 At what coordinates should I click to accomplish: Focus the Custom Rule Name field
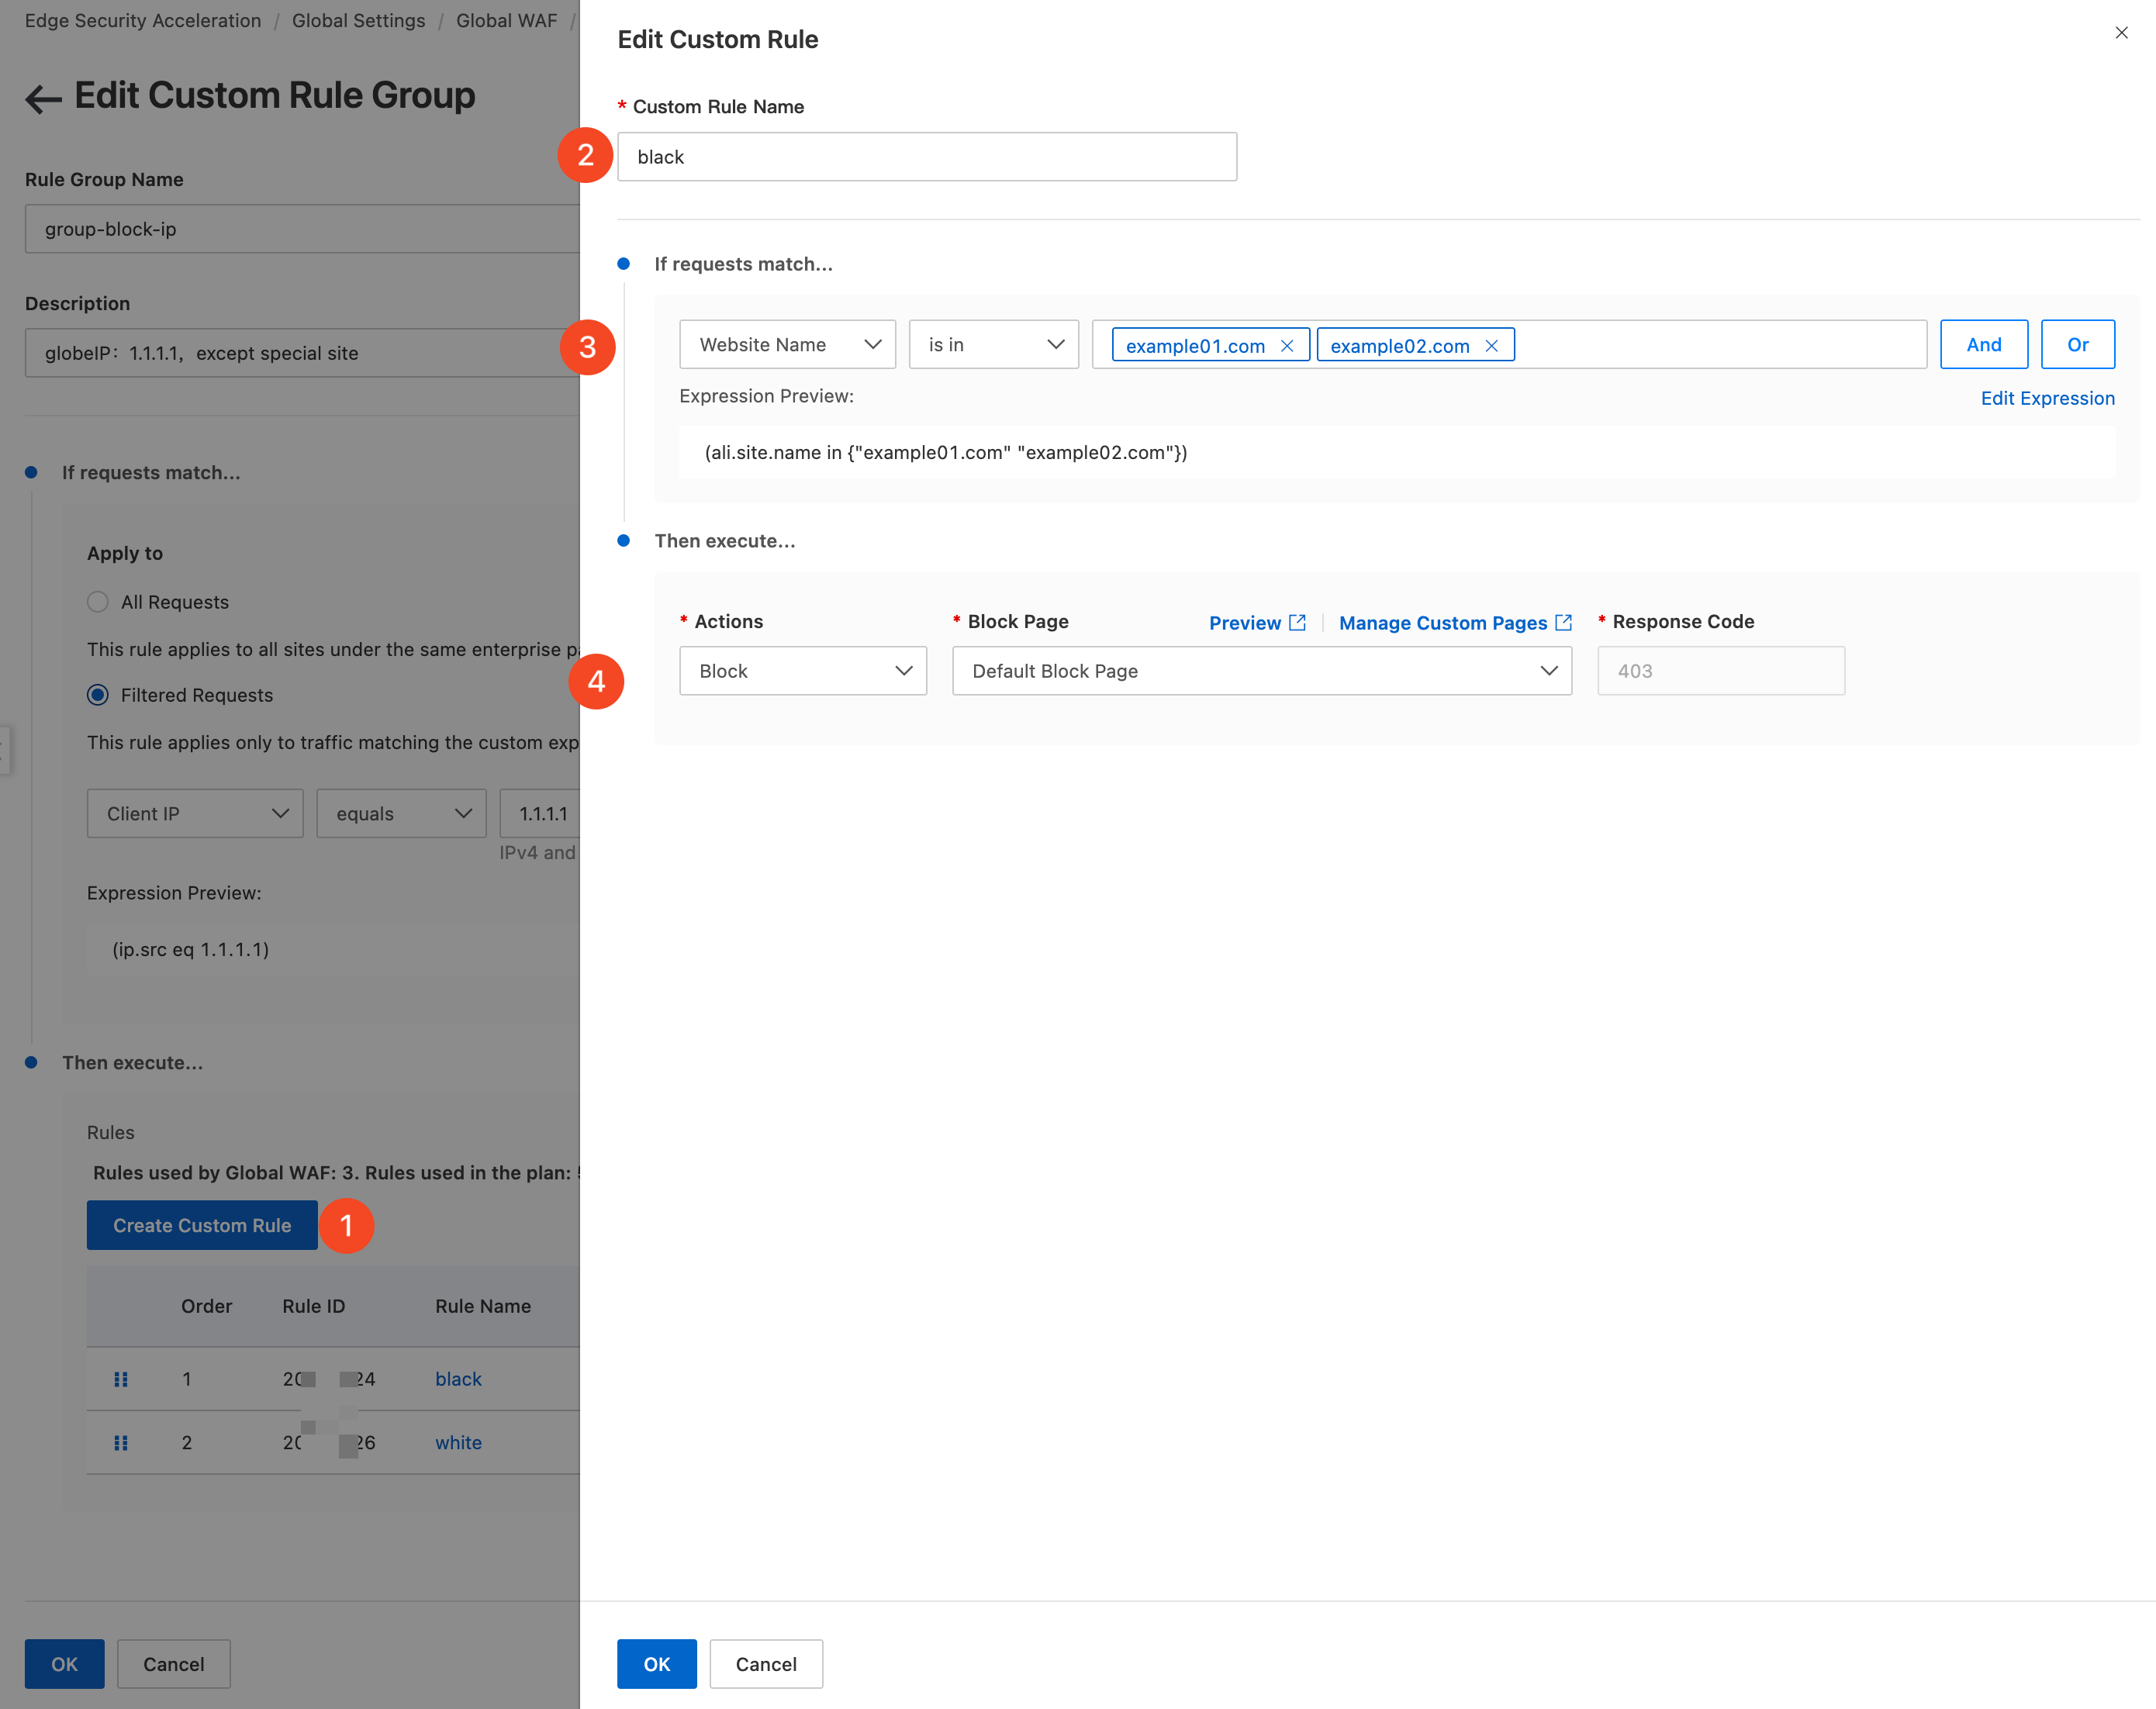coord(926,157)
